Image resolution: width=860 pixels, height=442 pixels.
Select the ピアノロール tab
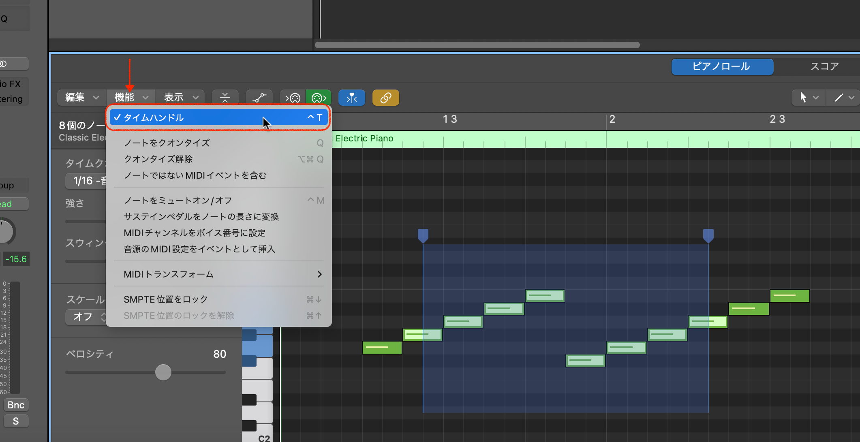pyautogui.click(x=722, y=66)
